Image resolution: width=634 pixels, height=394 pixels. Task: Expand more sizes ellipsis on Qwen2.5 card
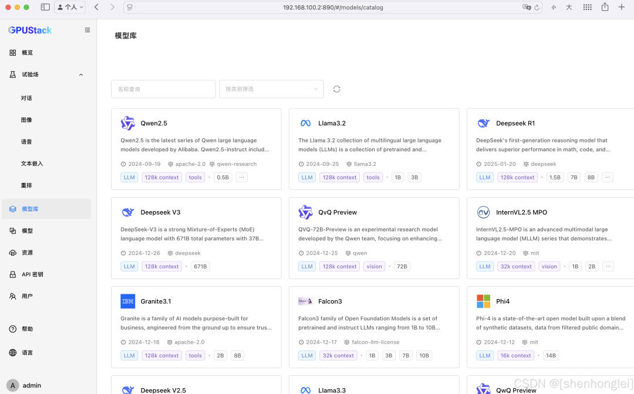click(241, 177)
